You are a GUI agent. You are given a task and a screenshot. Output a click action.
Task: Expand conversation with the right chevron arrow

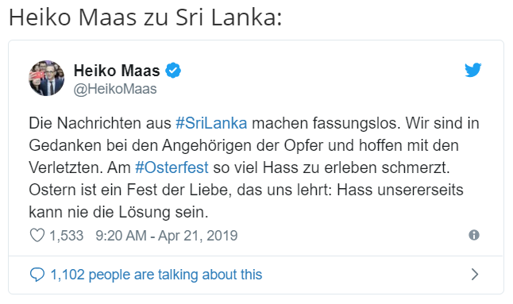[475, 275]
